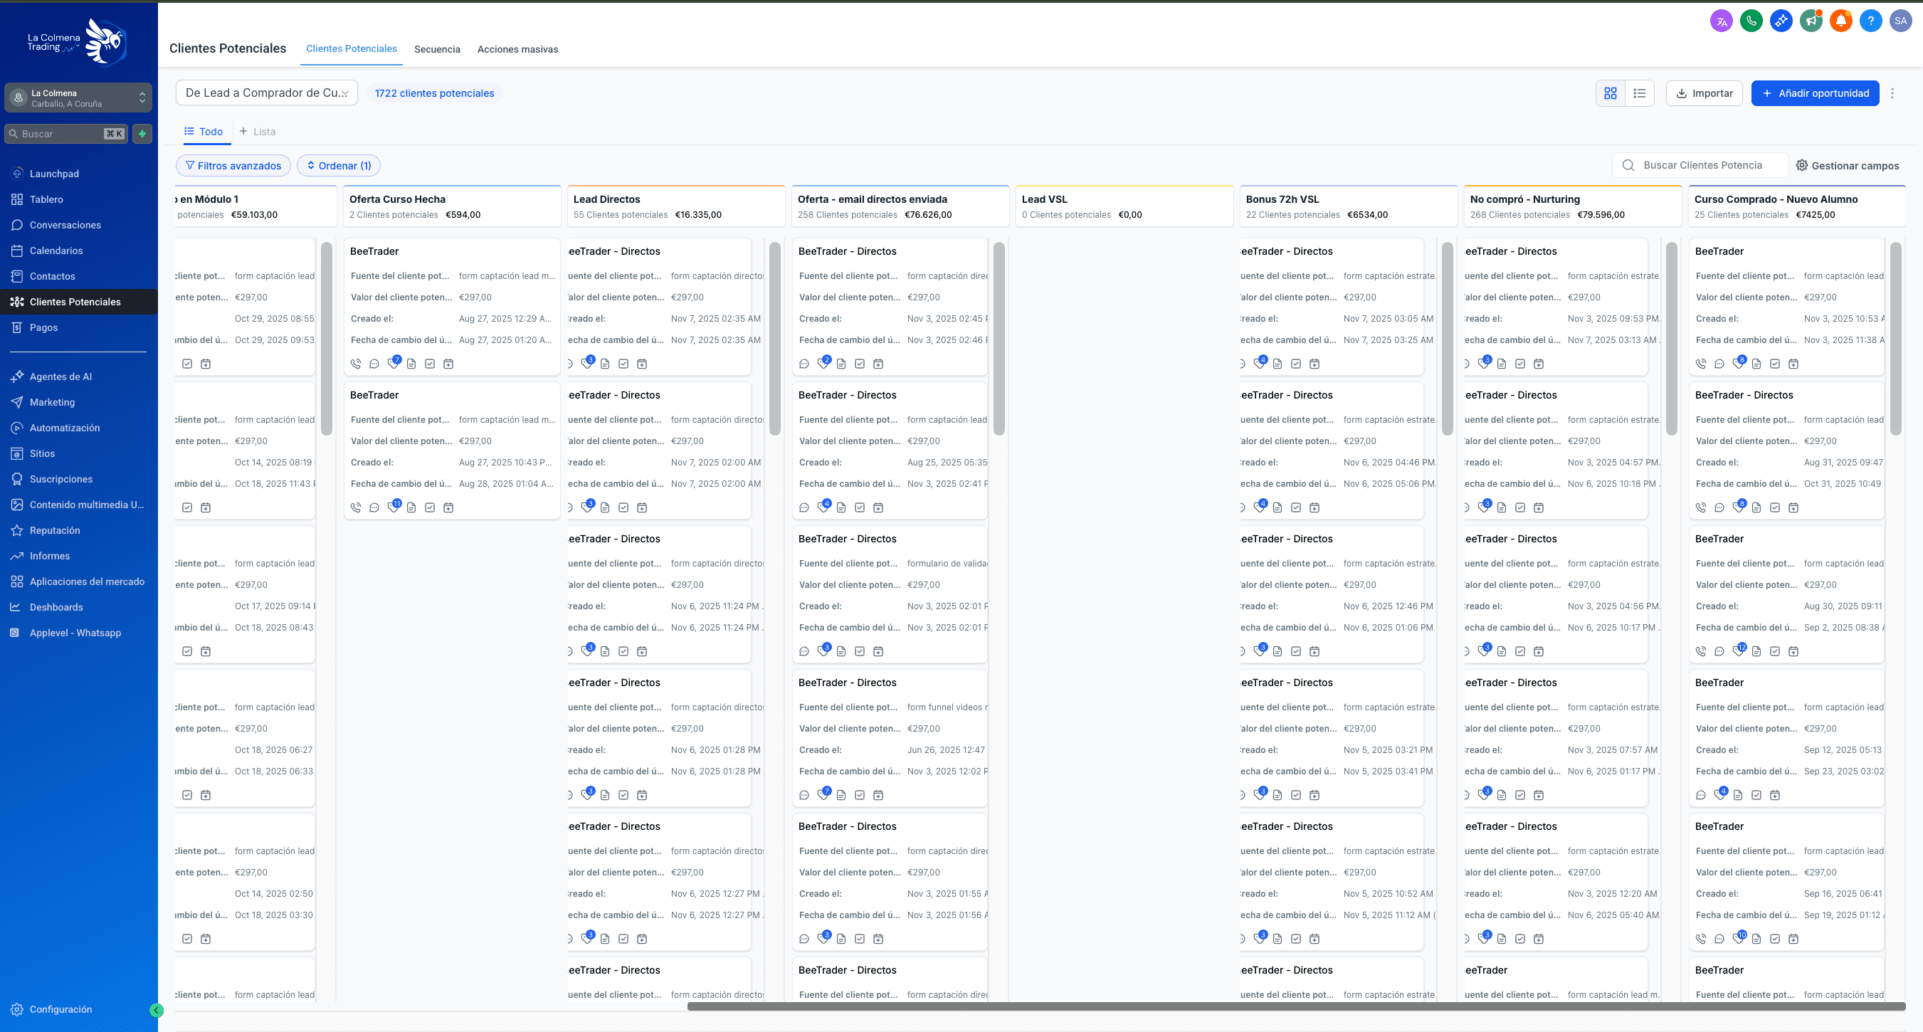Switch to list view layout
The image size is (1923, 1032).
(1640, 93)
